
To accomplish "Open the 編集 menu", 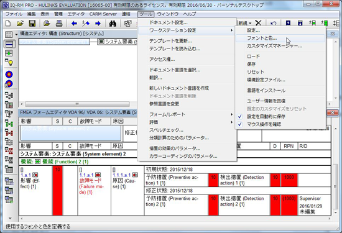I will pyautogui.click(x=31, y=14).
